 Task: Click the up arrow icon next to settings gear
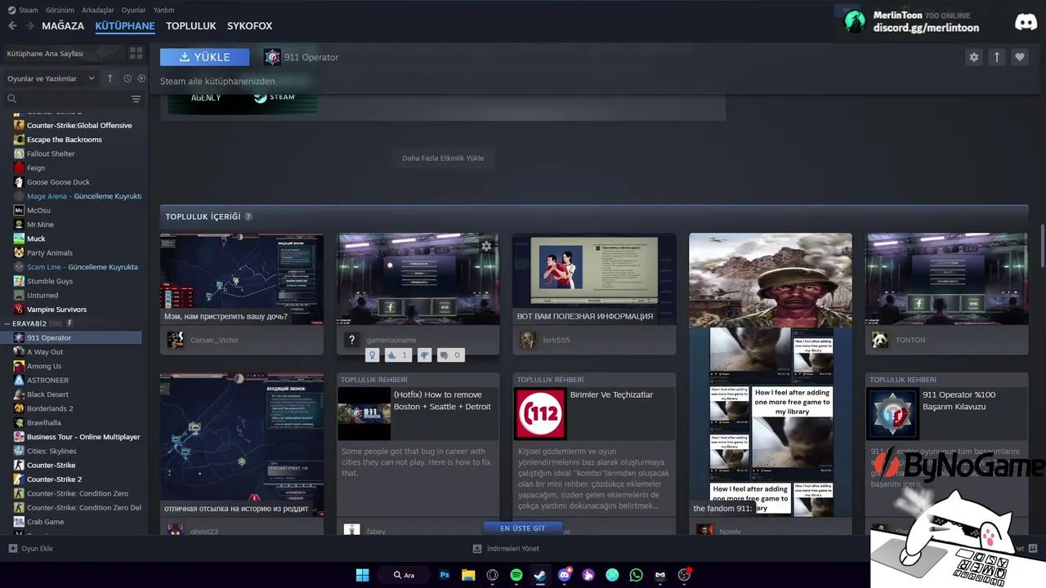click(x=996, y=57)
